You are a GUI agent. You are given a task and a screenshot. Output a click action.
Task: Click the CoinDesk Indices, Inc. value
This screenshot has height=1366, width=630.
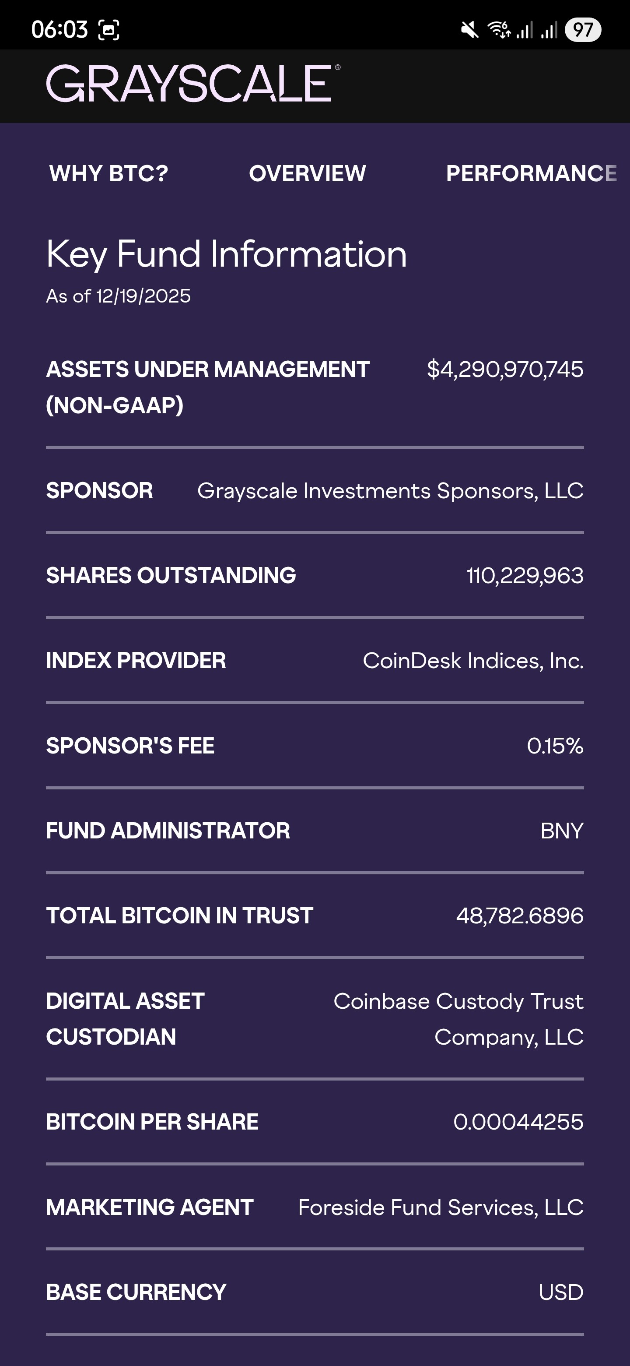(473, 661)
